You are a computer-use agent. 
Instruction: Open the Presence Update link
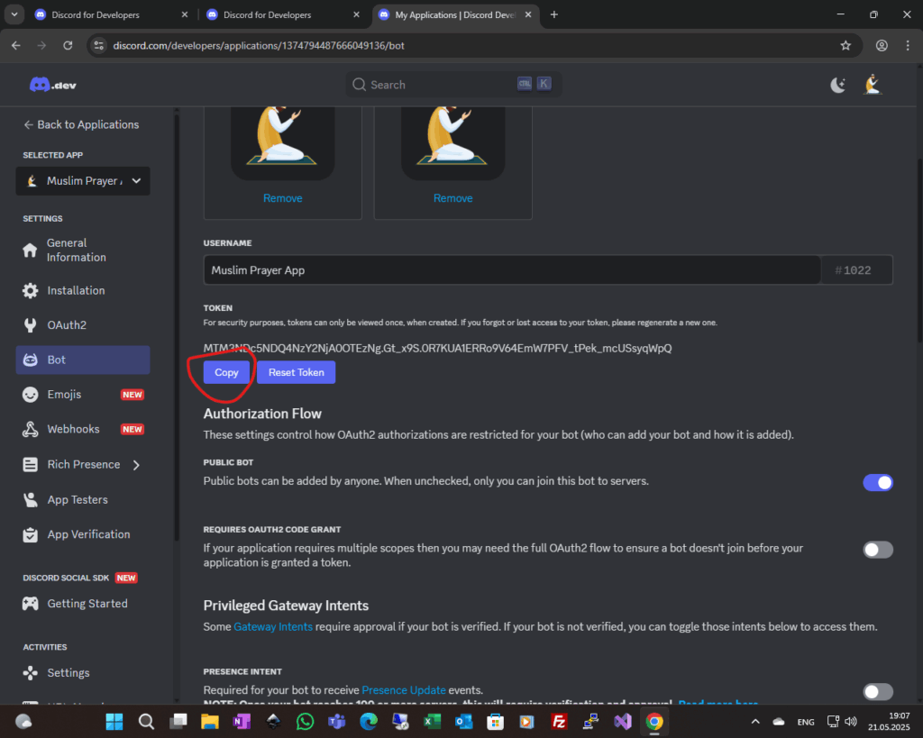point(404,690)
